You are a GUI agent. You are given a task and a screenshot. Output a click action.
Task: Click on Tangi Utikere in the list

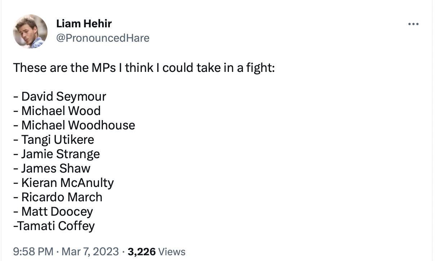[58, 139]
